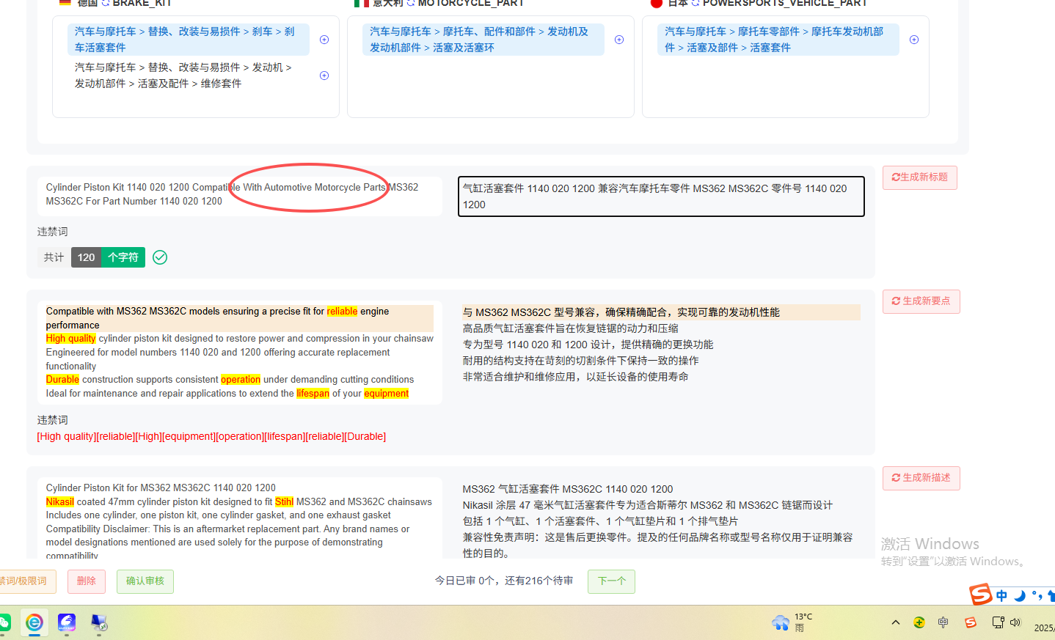Click the 生成新要点 button
Screen dimensions: 1055x640
(921, 301)
